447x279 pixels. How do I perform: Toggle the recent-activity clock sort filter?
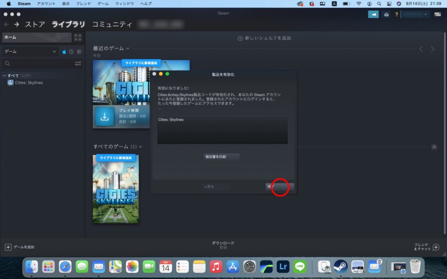(x=71, y=52)
